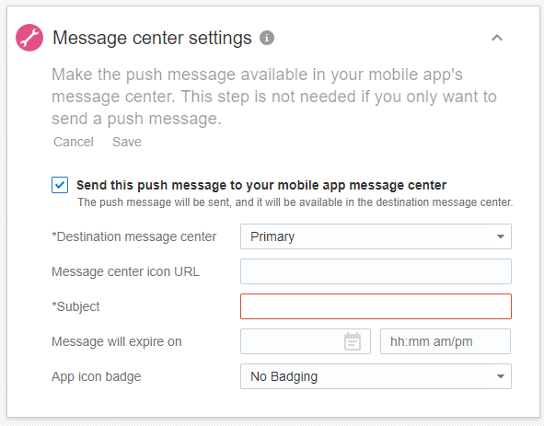Click the Cancel link
Viewport: 544px width, 426px height.
(74, 142)
